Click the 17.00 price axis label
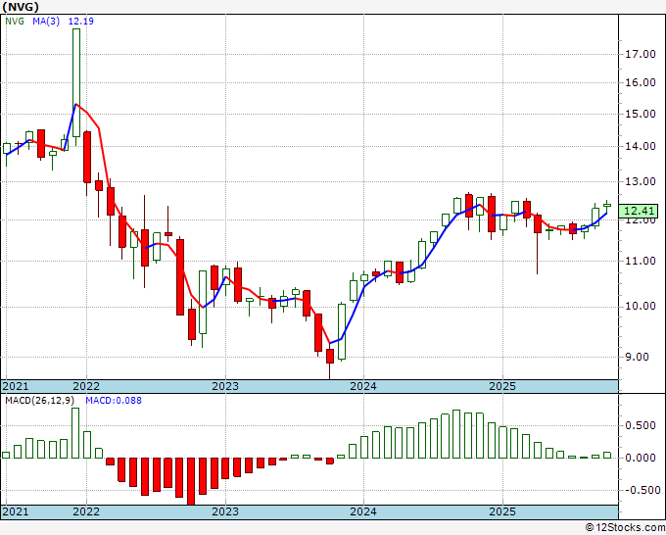 tap(641, 54)
